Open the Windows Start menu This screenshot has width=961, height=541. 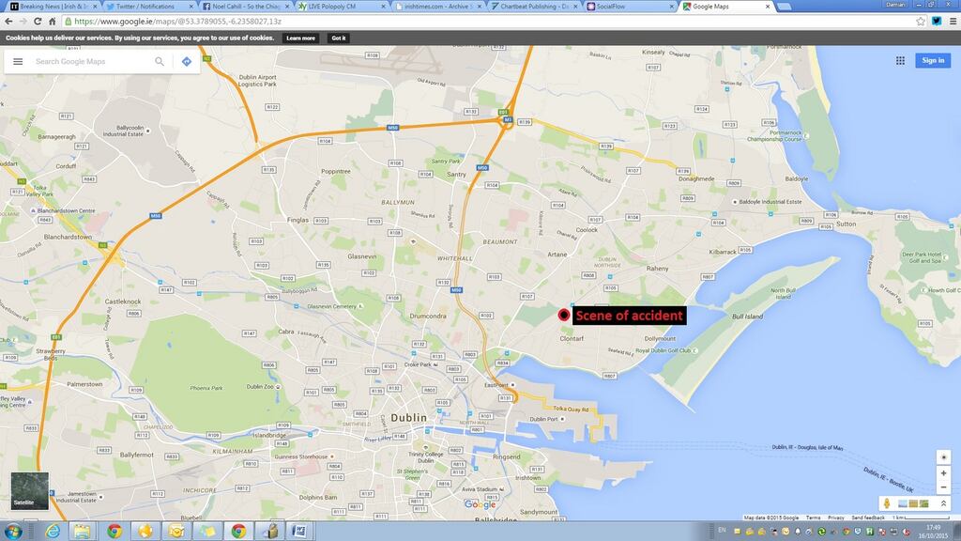pyautogui.click(x=14, y=531)
